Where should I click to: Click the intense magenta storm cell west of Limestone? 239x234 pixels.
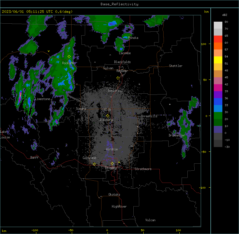20,97
